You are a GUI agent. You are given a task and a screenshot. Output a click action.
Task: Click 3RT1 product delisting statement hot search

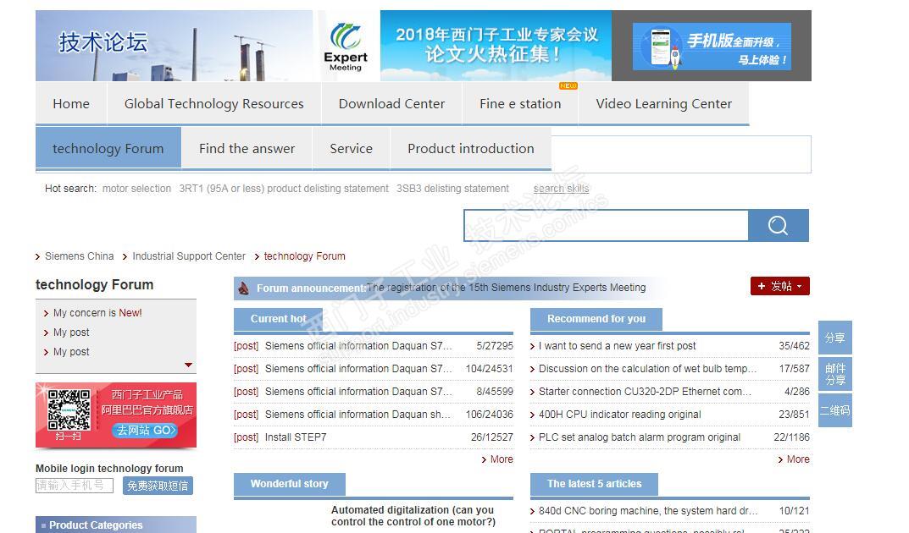pos(284,189)
